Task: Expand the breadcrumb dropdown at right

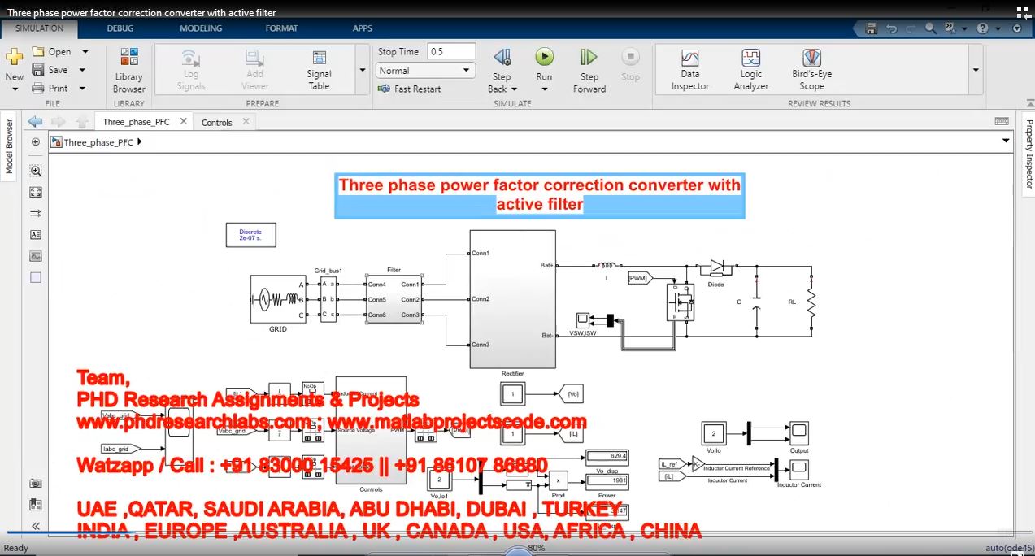Action: [x=1006, y=141]
